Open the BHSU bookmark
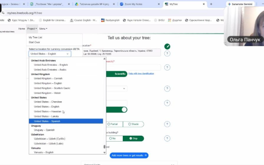This screenshot has width=264, height=165. (x=159, y=20)
